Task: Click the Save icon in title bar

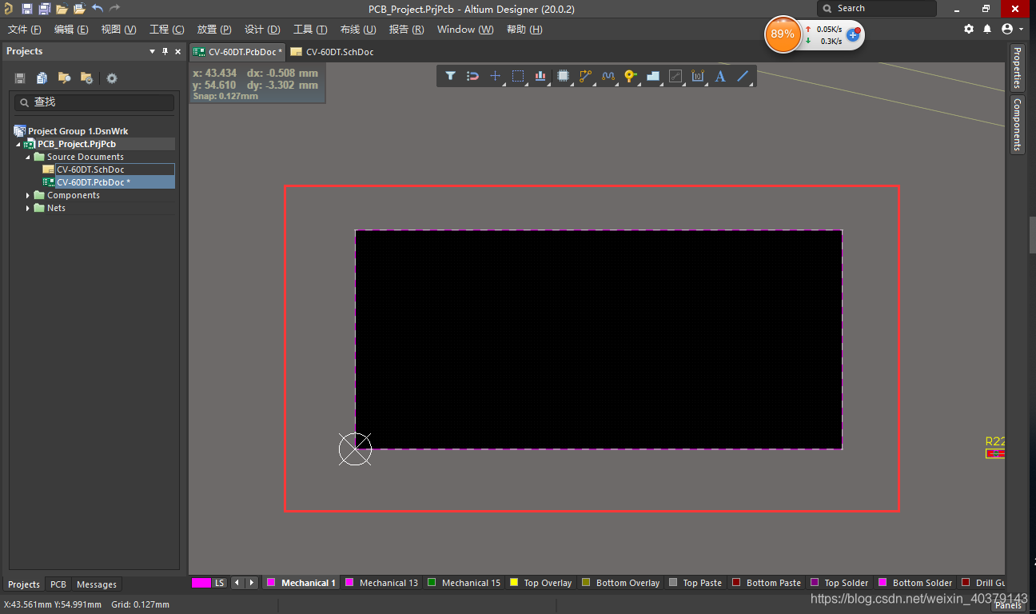Action: 26,9
